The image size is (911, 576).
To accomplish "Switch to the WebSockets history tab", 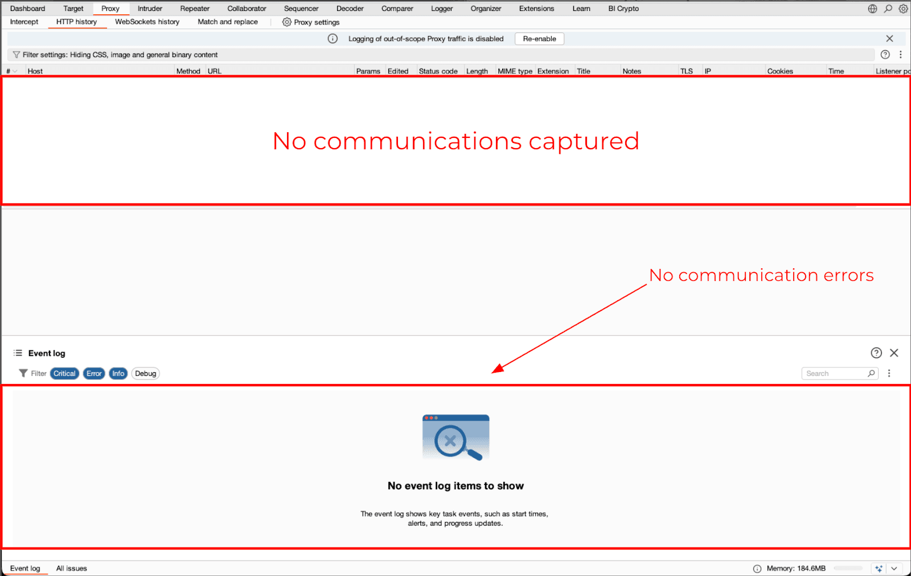I will (147, 22).
